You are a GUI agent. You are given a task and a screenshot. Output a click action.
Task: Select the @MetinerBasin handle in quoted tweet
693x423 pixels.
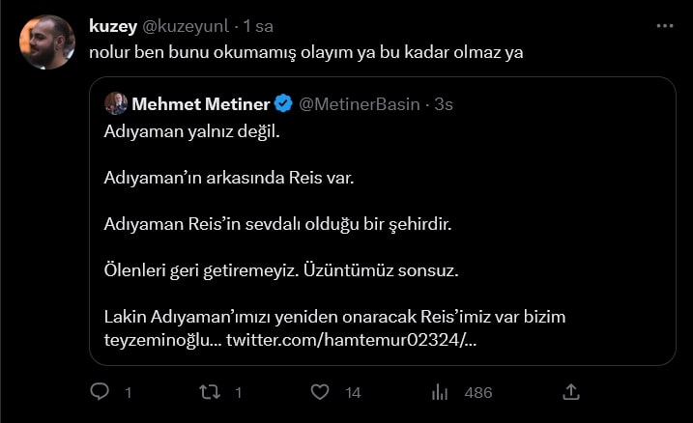click(x=361, y=103)
